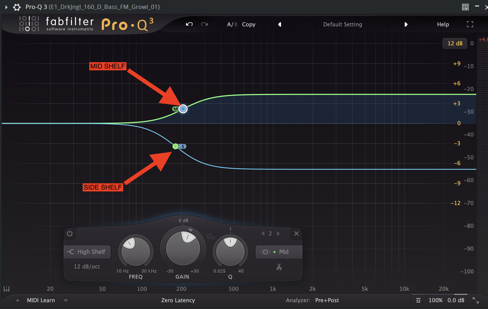The height and width of the screenshot is (309, 488).
Task: Toggle the MIDI Learn button
Action: 41,300
